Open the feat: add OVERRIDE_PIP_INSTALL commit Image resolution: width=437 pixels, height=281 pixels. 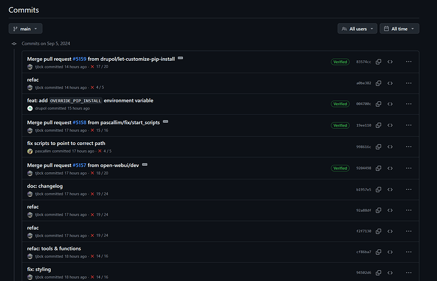click(x=90, y=101)
